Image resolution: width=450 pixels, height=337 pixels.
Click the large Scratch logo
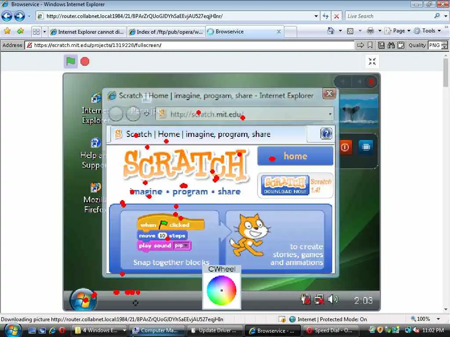[x=186, y=165]
